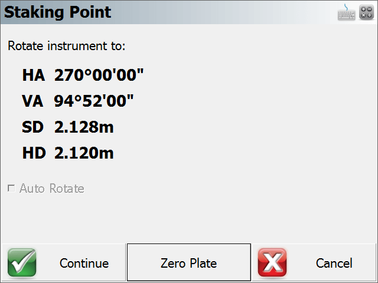Click the Auto Rotate label text

click(52, 189)
